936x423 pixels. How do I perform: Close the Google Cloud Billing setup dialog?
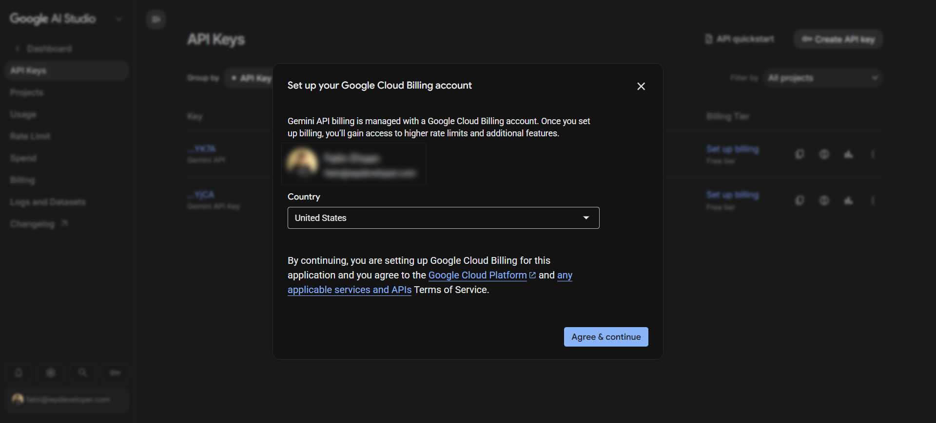click(x=641, y=86)
